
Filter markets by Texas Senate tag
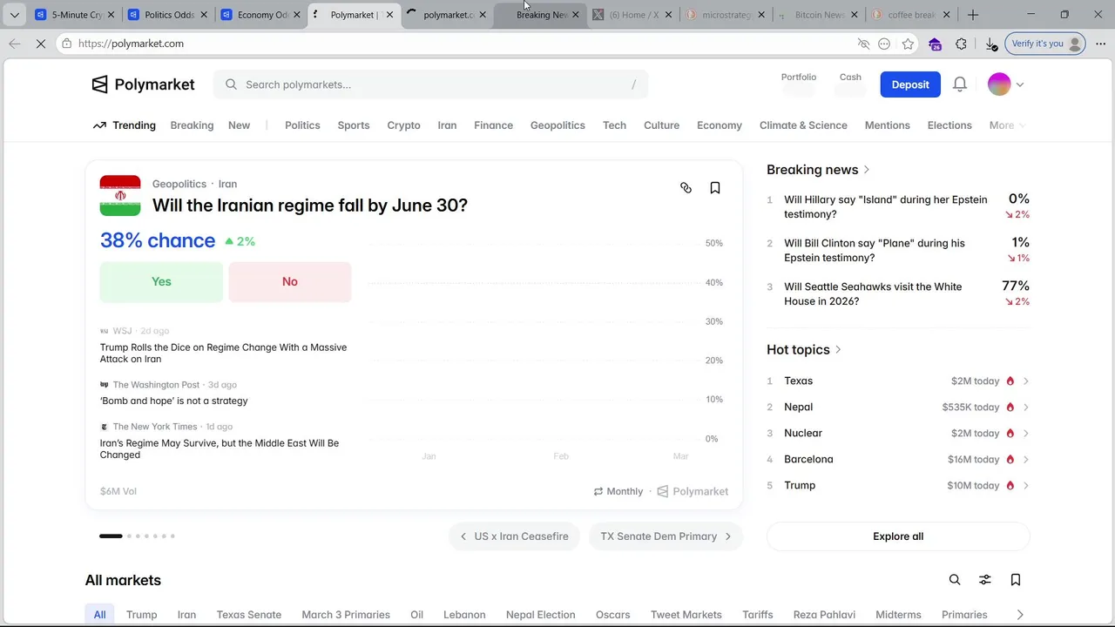[x=249, y=615]
